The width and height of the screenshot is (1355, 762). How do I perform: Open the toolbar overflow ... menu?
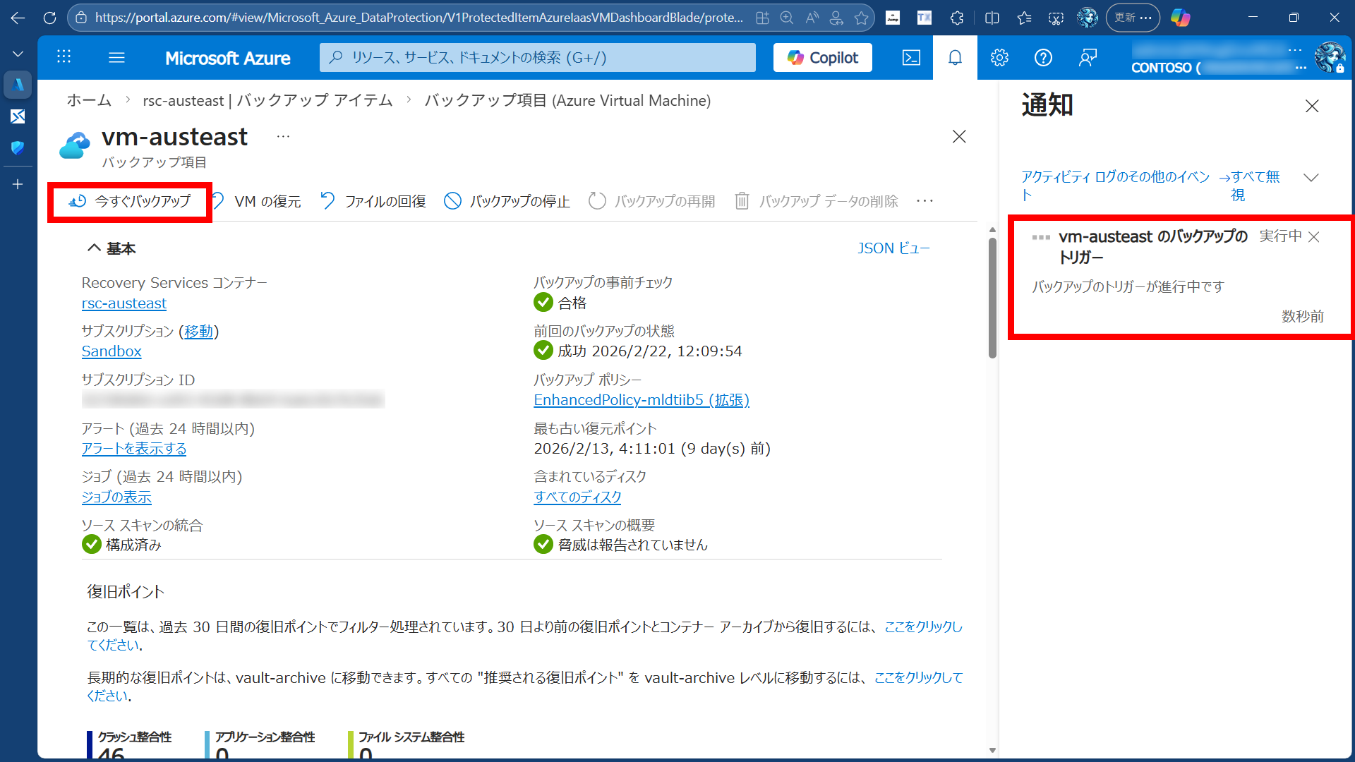click(925, 200)
